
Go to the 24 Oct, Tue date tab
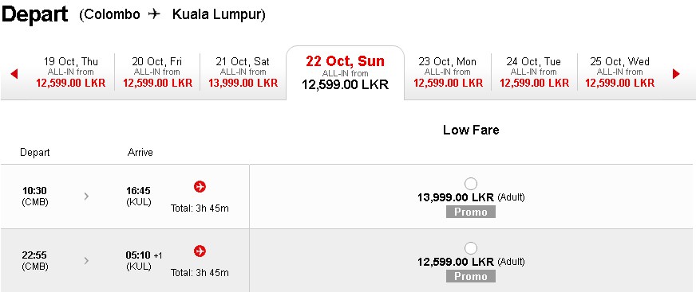pos(534,72)
